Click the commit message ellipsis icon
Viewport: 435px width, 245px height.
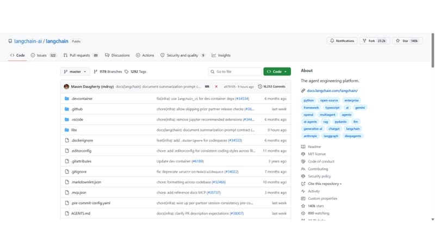click(207, 87)
